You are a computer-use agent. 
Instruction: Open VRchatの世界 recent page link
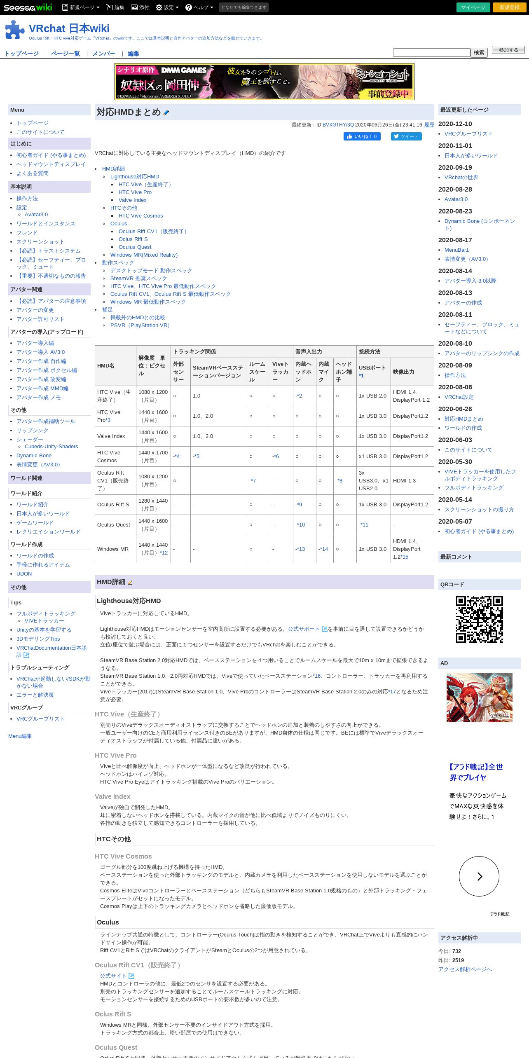pos(461,178)
